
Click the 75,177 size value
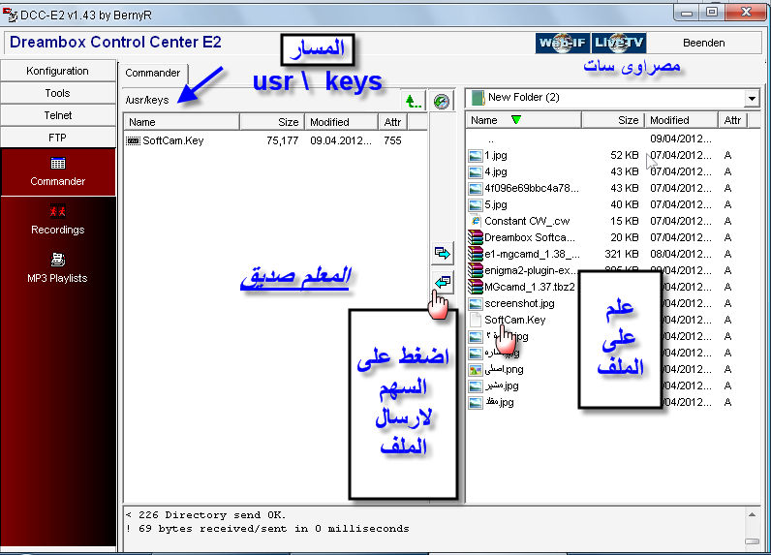click(282, 140)
